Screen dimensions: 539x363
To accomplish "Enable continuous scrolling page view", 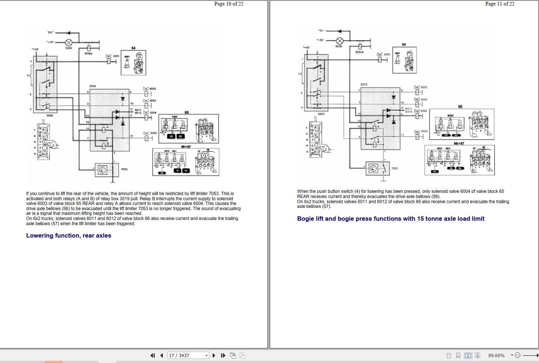I will tap(458, 355).
